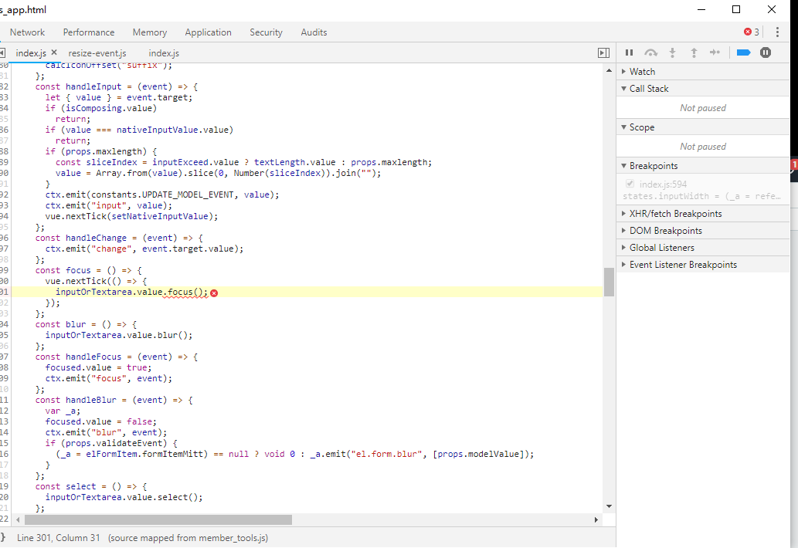This screenshot has height=548, width=798.
Task: Open the Performance panel tab
Action: point(89,32)
